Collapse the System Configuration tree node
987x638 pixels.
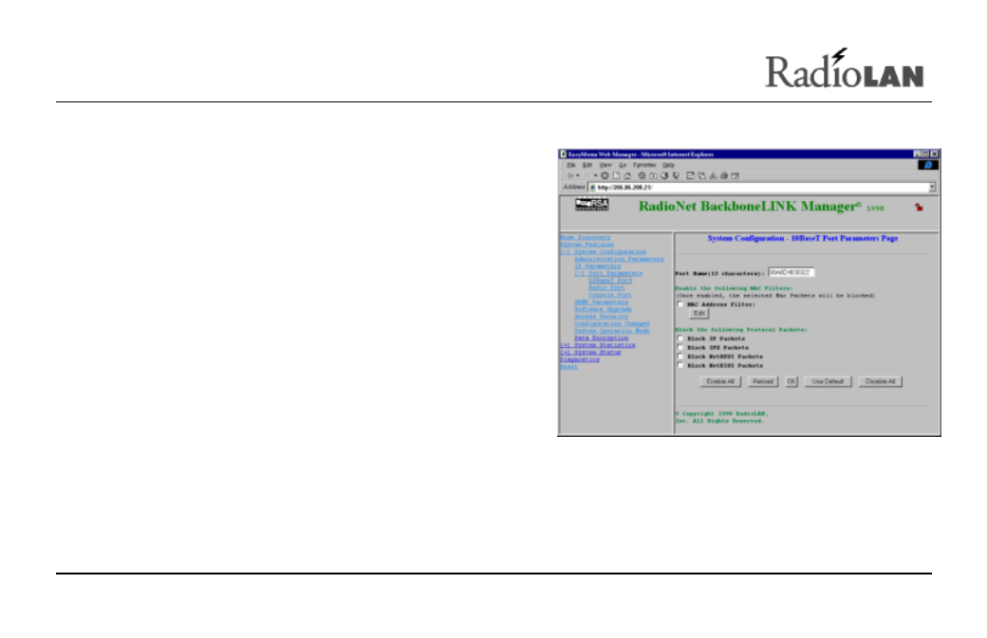[x=565, y=251]
